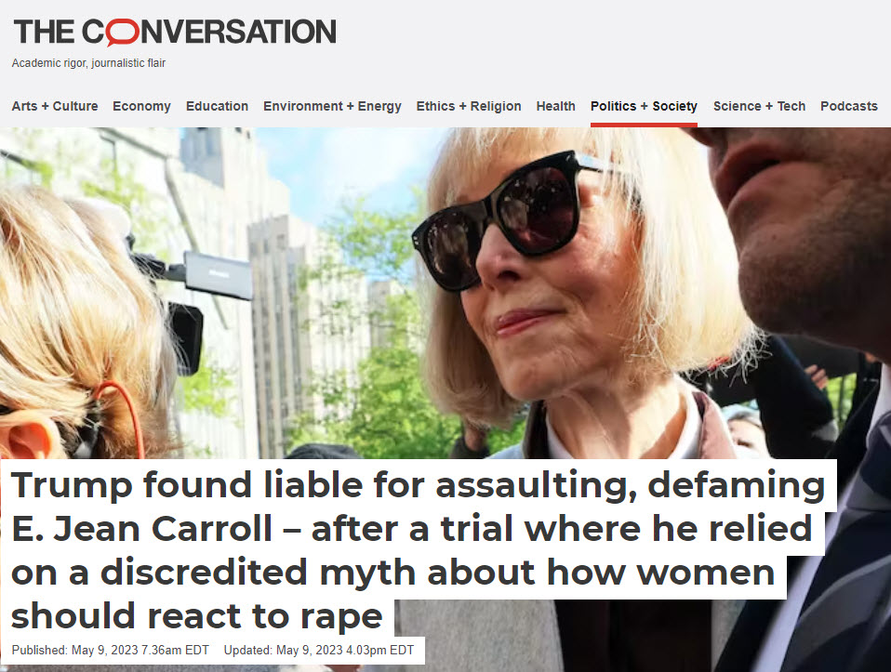The image size is (891, 672).
Task: Click The Conversation logo
Action: pyautogui.click(x=175, y=32)
